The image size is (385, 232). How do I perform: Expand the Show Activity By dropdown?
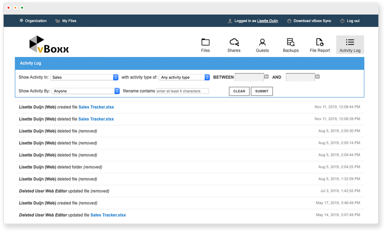click(x=86, y=91)
